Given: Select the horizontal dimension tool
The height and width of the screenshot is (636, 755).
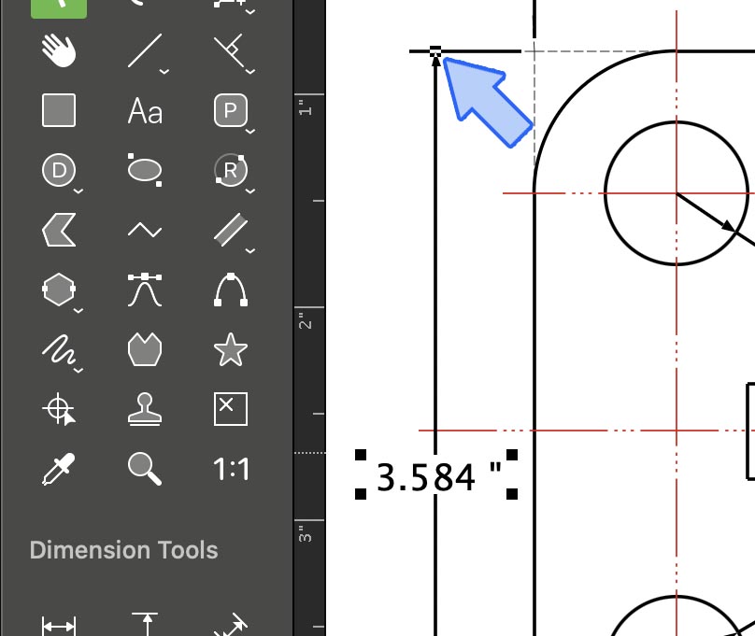Looking at the screenshot, I should pyautogui.click(x=59, y=624).
